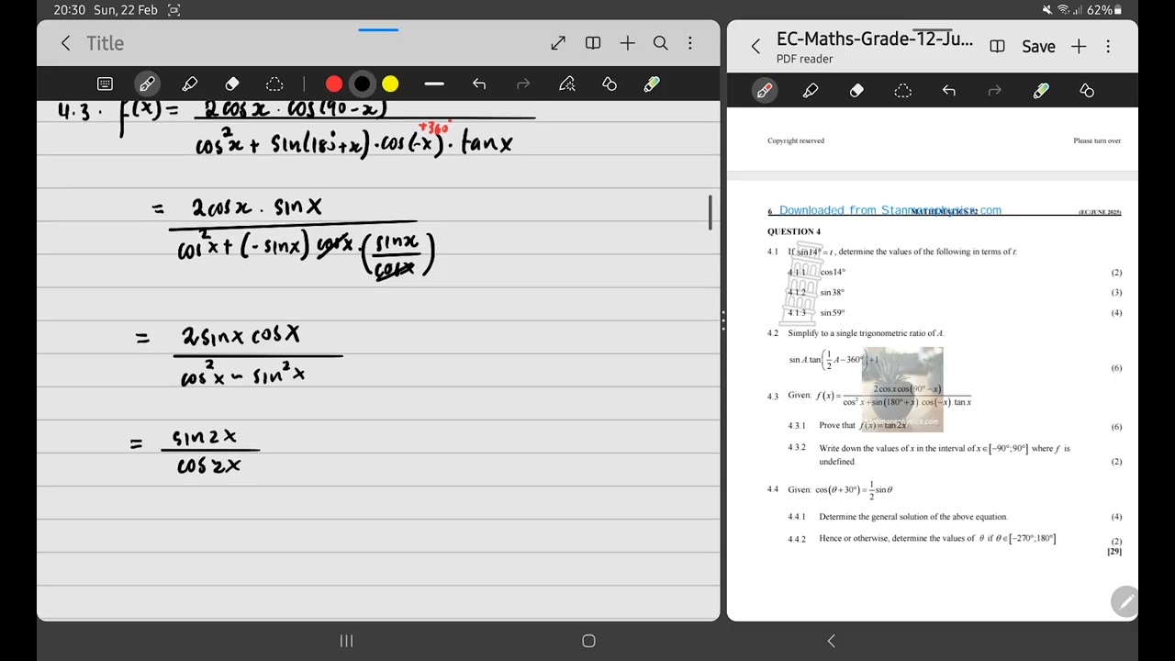1175x661 pixels.
Task: Save the PDF document
Action: pyautogui.click(x=1038, y=47)
